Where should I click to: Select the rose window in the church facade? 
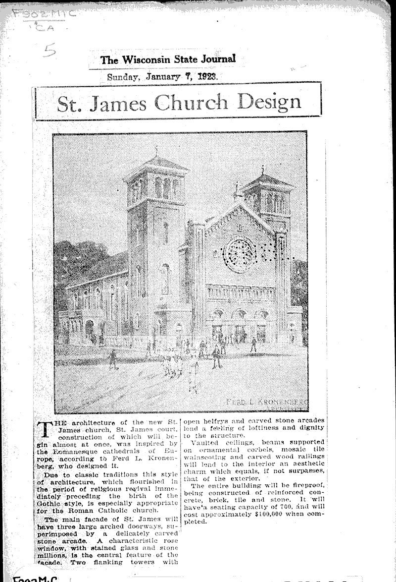pos(241,254)
